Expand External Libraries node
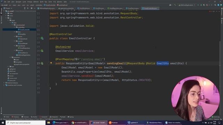 pos(4,83)
